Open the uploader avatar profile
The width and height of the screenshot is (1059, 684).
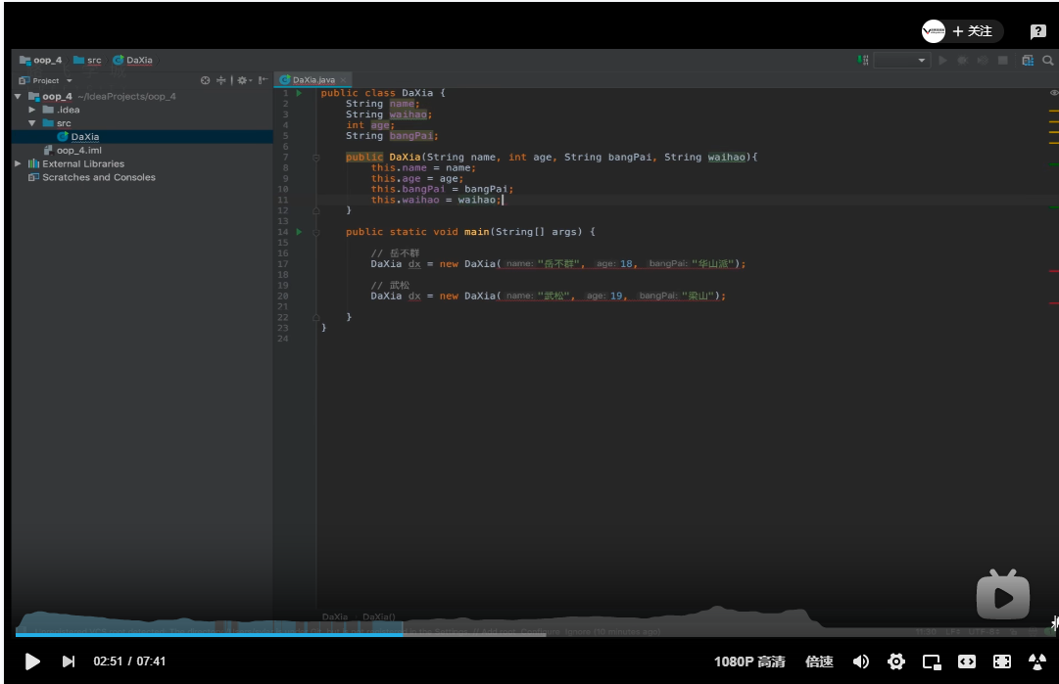coord(934,31)
